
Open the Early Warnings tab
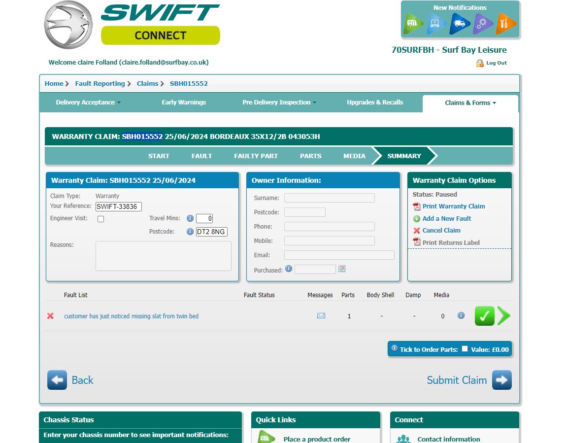(184, 102)
